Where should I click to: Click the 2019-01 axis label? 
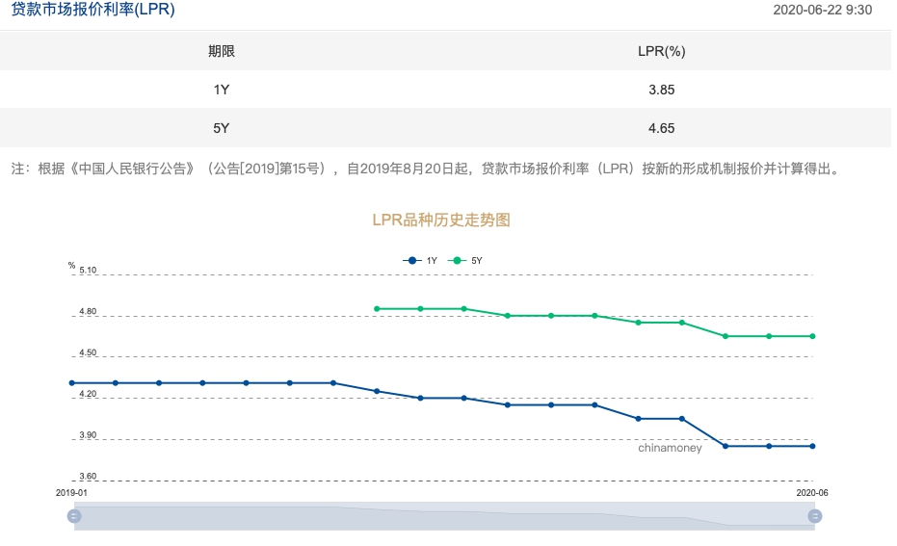[x=71, y=493]
